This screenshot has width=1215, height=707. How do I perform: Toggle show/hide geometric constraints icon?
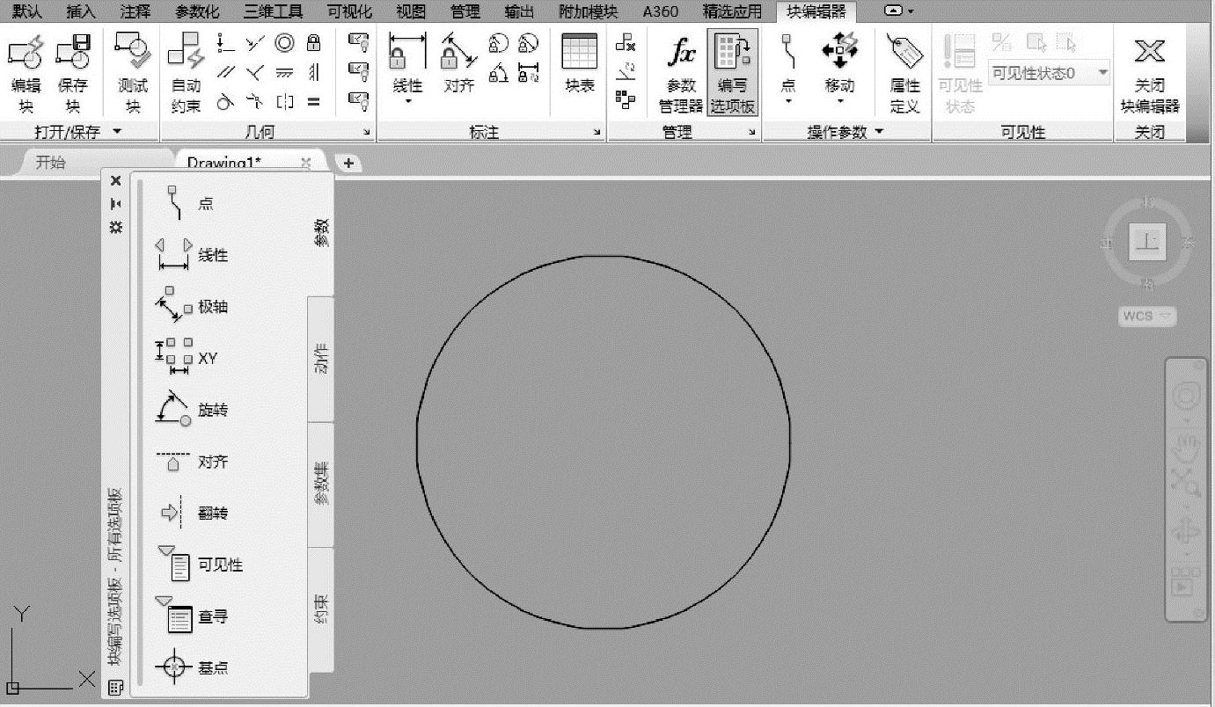(x=358, y=40)
